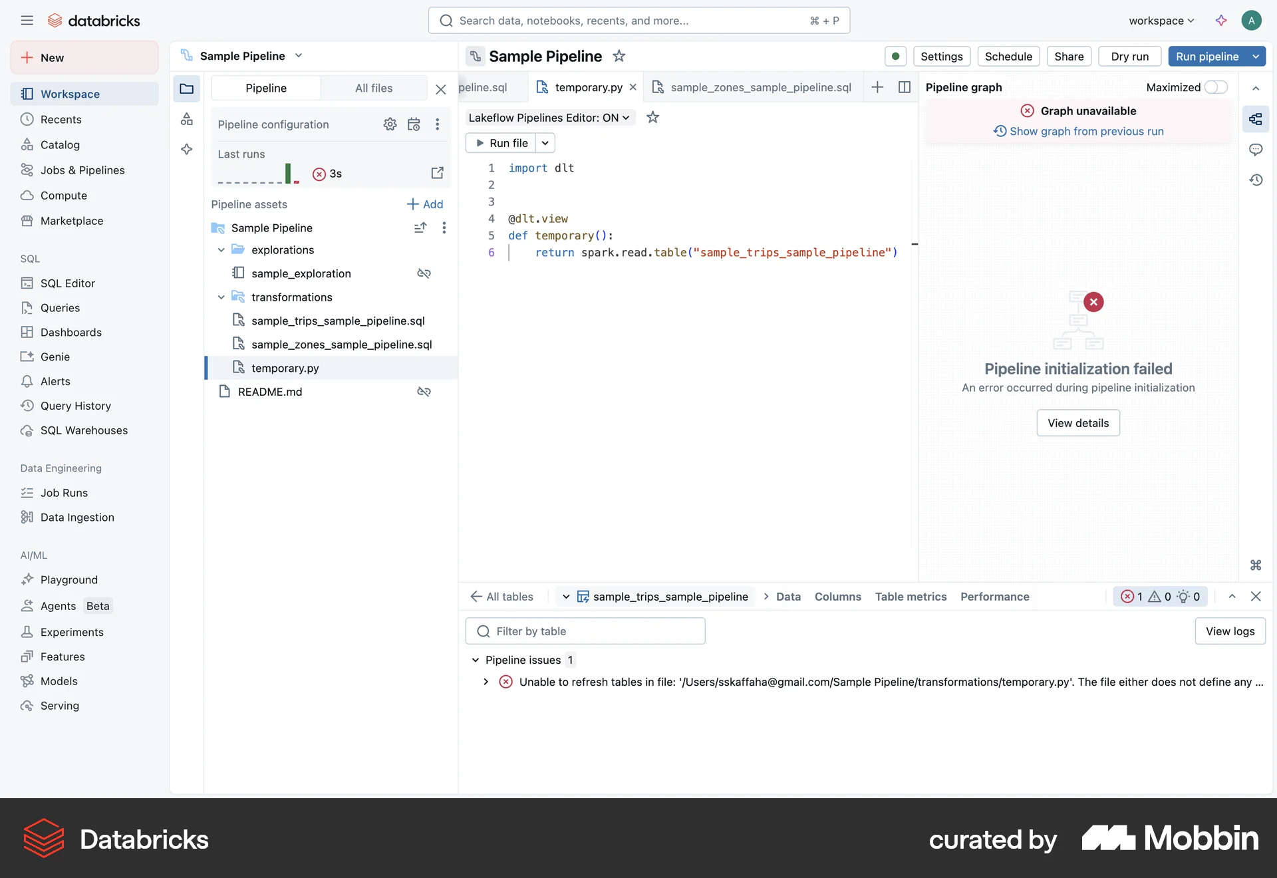The image size is (1277, 878).
Task: Toggle the Maximized switch for pipeline graph
Action: click(1215, 87)
